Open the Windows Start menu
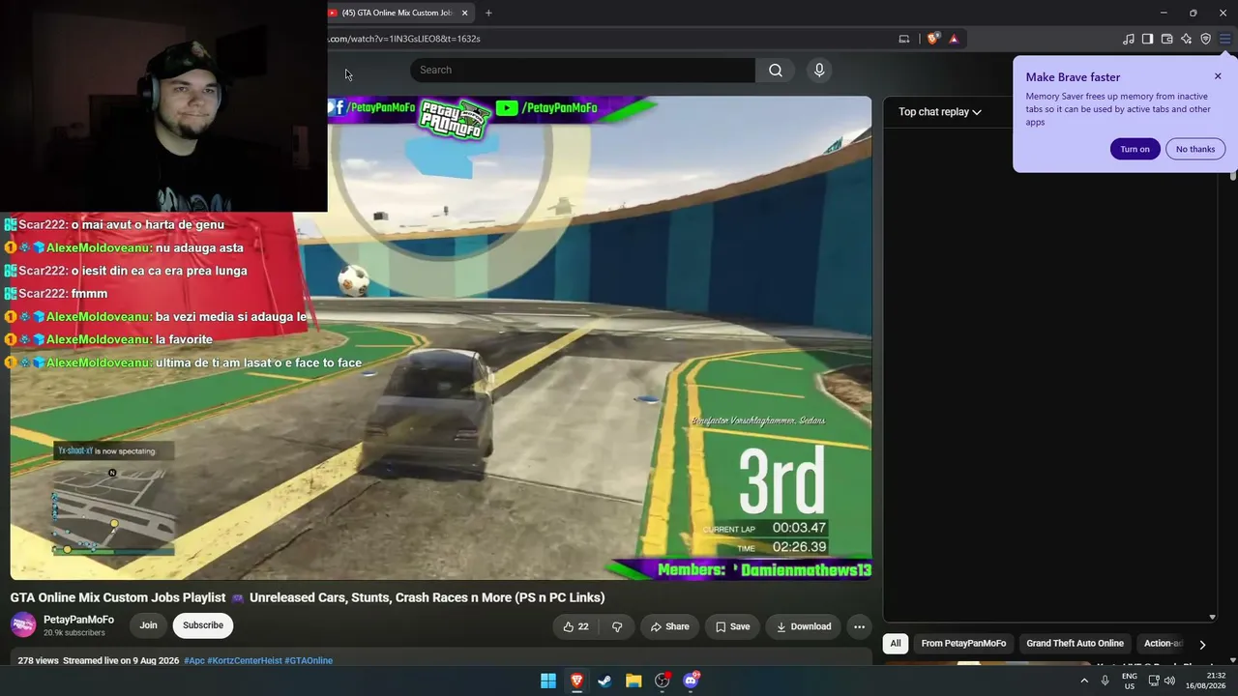 pyautogui.click(x=548, y=681)
